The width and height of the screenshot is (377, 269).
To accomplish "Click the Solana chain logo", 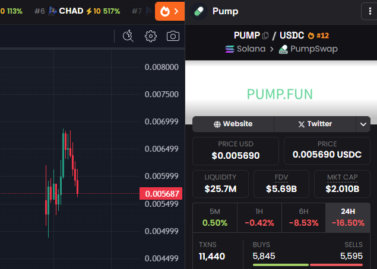I will pyautogui.click(x=230, y=49).
